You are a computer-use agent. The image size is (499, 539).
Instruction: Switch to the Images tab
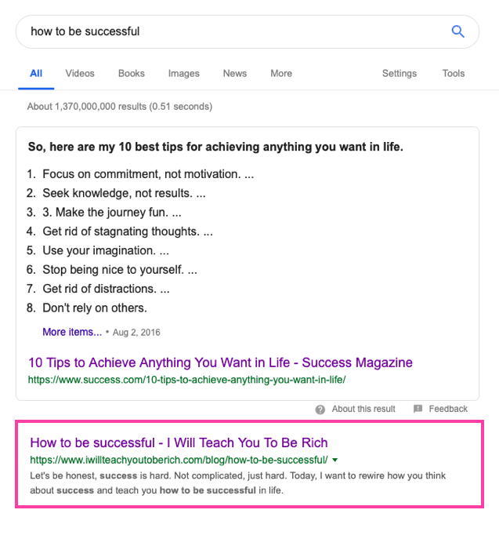[x=183, y=74]
